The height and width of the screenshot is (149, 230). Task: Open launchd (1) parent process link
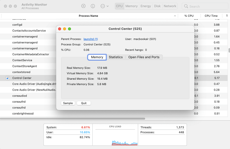coord(91,39)
